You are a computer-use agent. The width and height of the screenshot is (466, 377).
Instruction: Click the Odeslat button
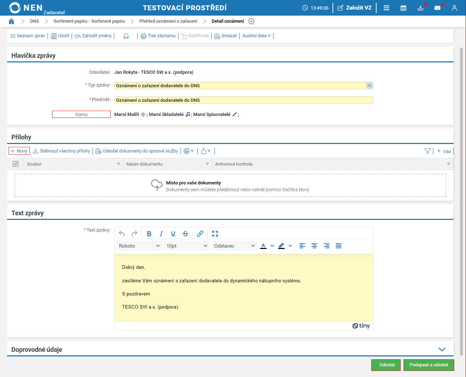386,365
